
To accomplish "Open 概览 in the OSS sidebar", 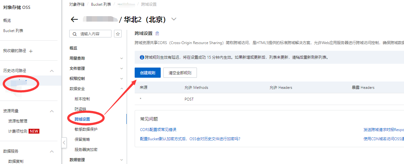I will (7, 21).
